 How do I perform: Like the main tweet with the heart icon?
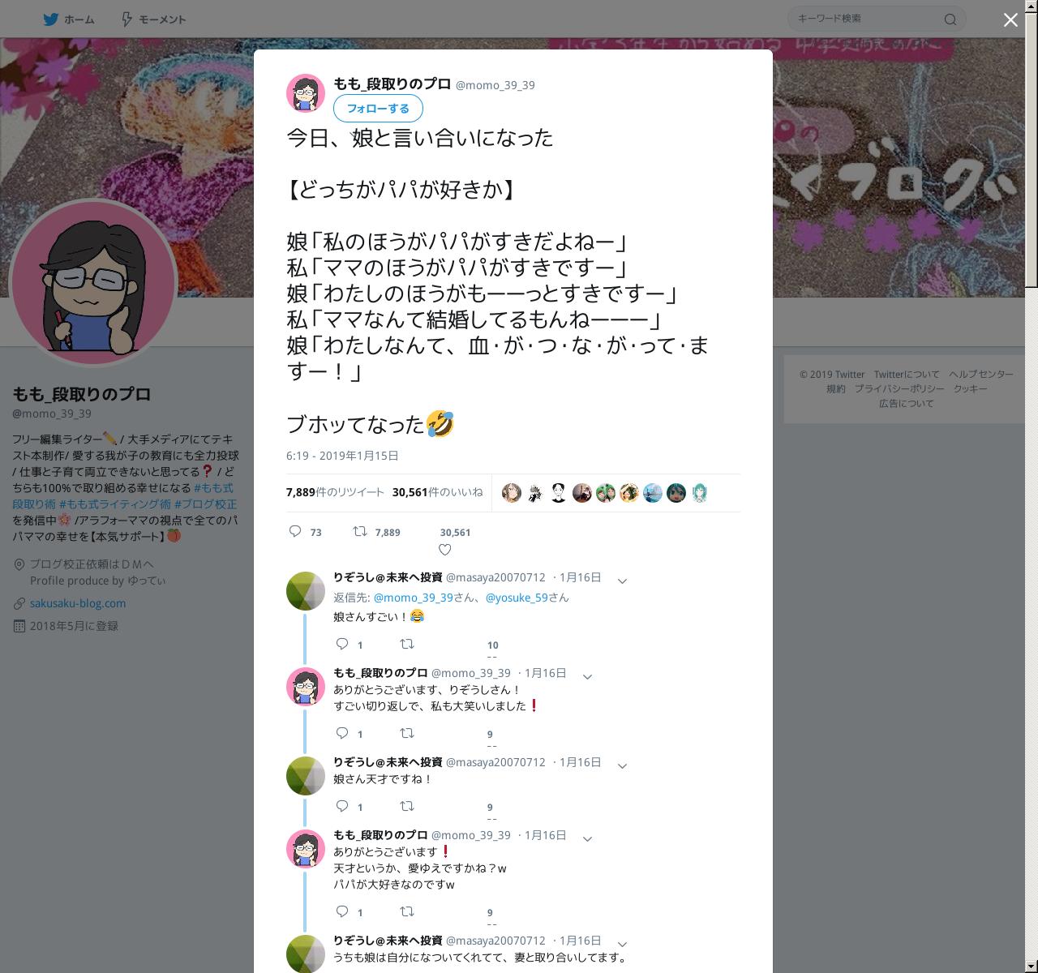tap(444, 550)
